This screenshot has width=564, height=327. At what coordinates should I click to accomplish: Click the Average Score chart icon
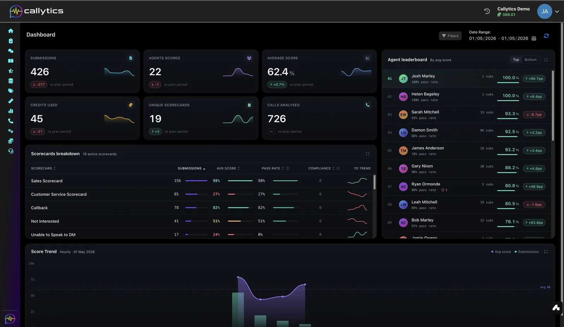pos(368,58)
